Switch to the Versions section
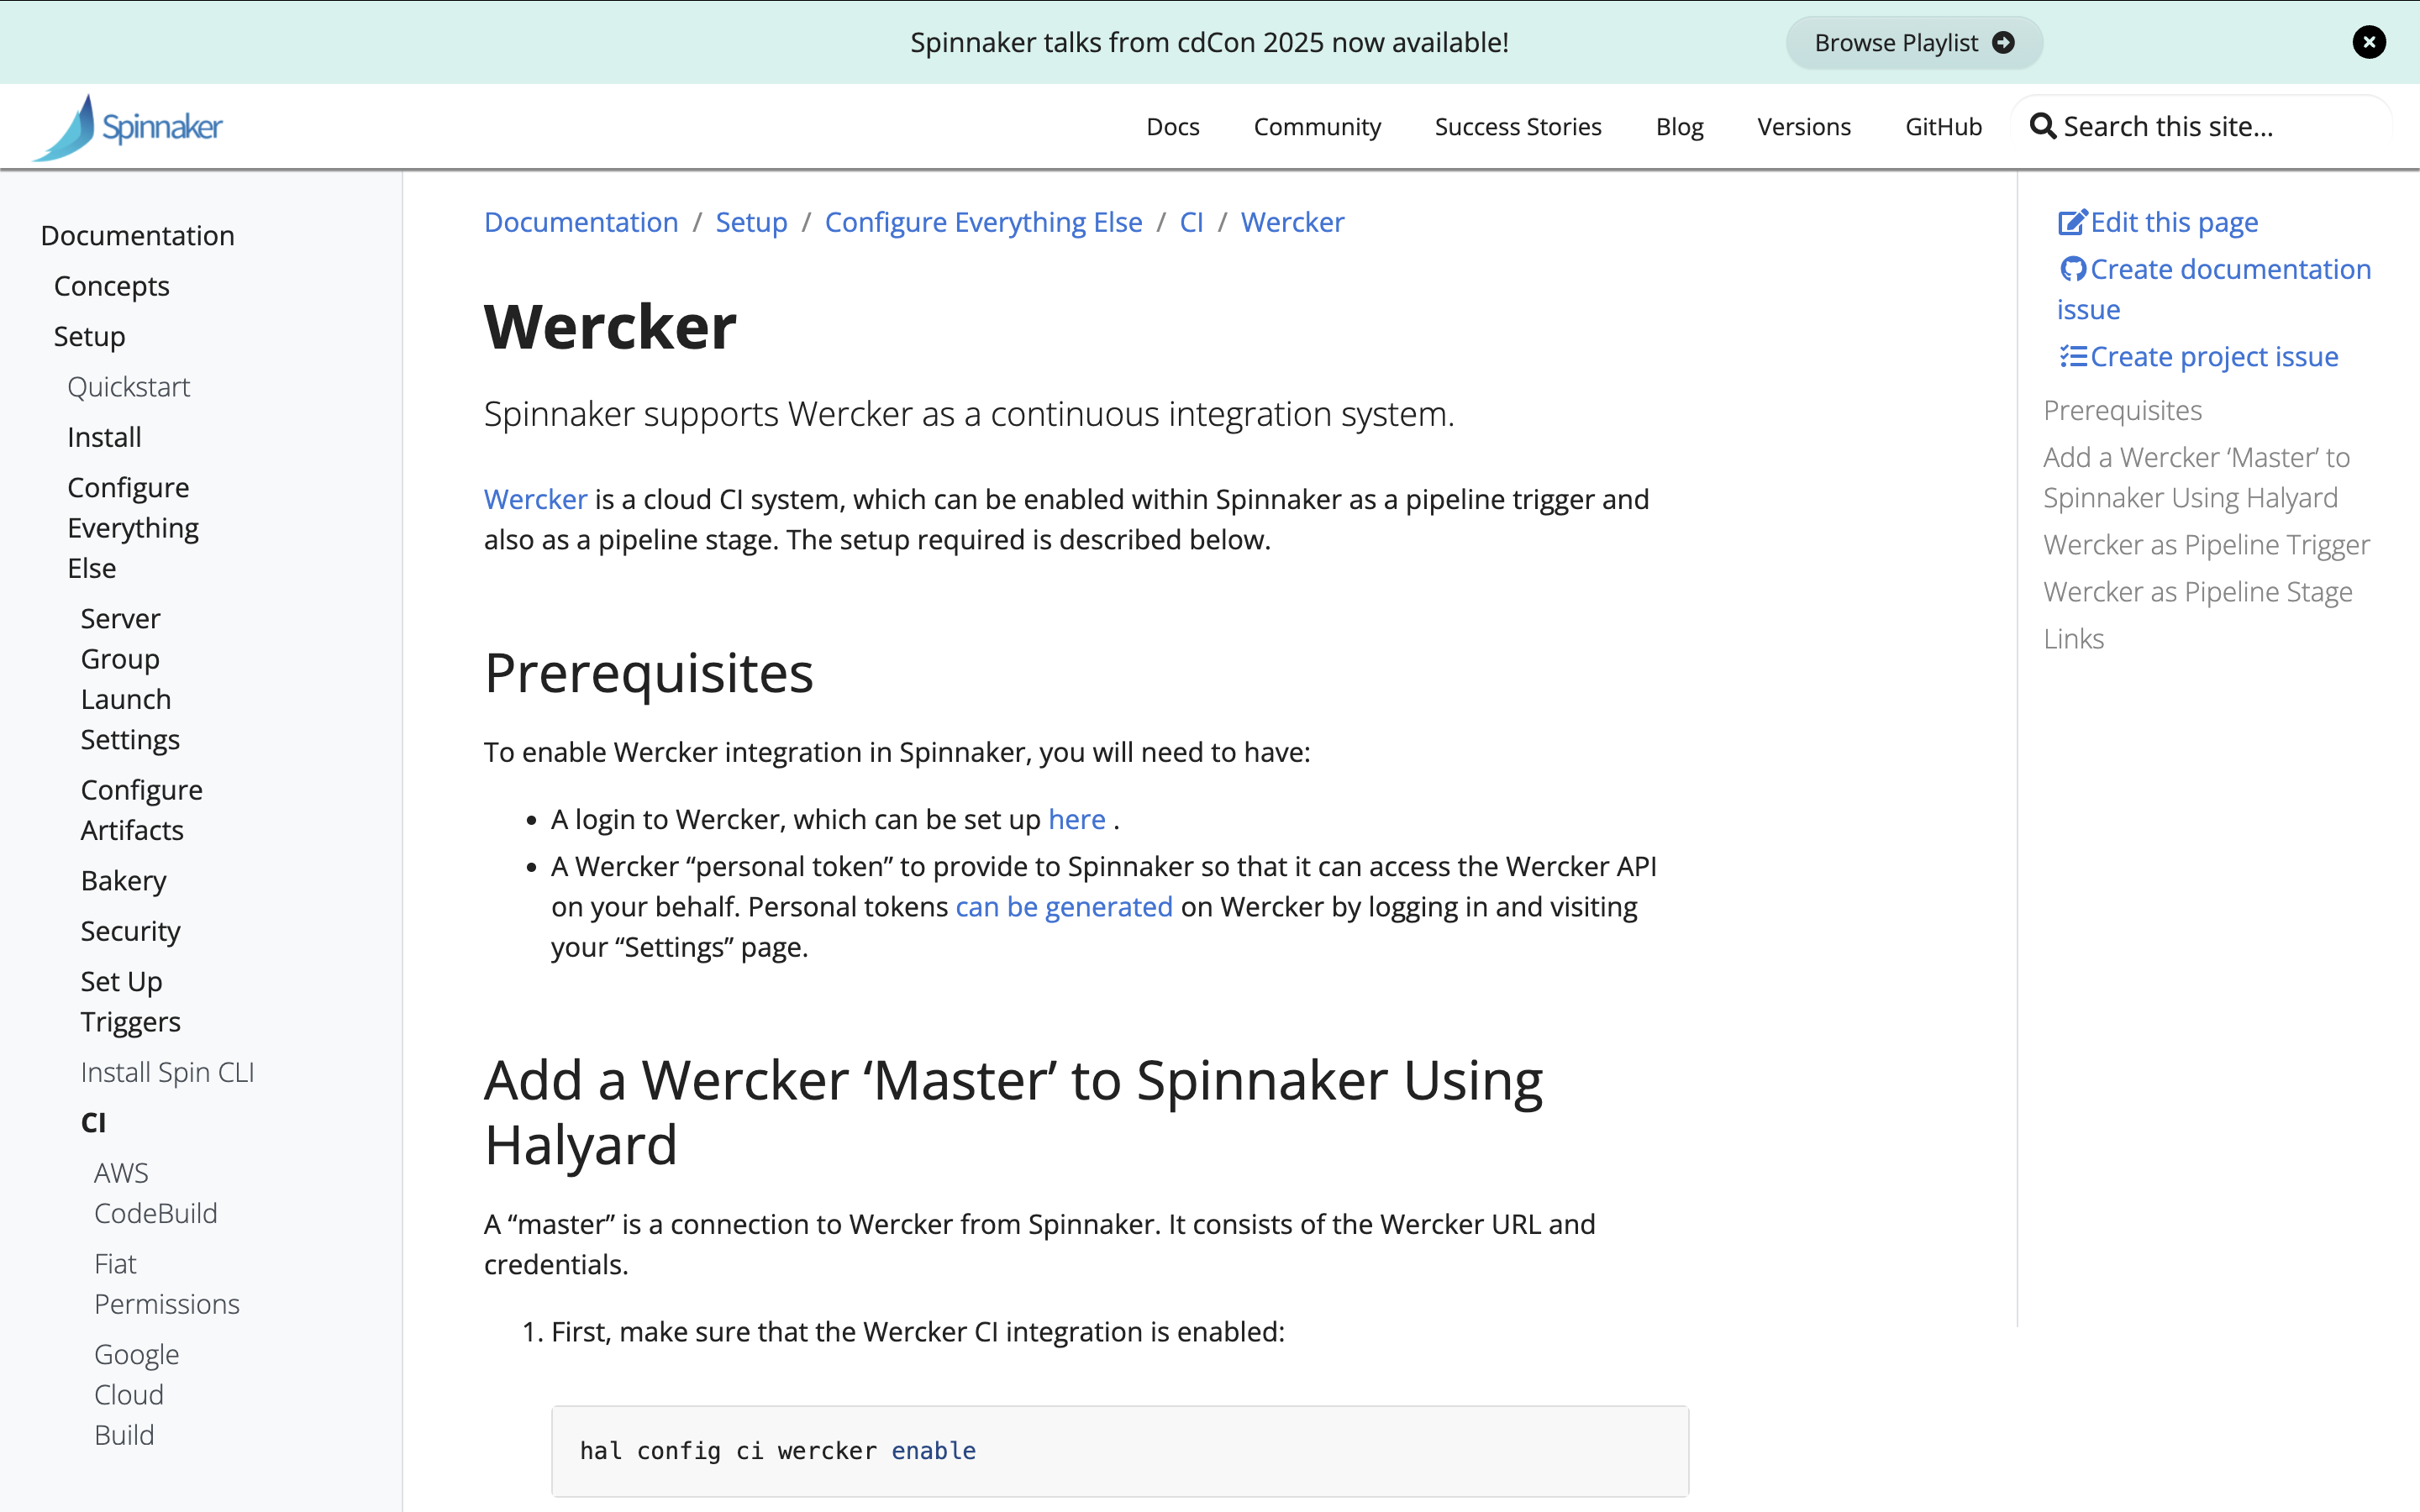The image size is (2420, 1512). click(1803, 126)
